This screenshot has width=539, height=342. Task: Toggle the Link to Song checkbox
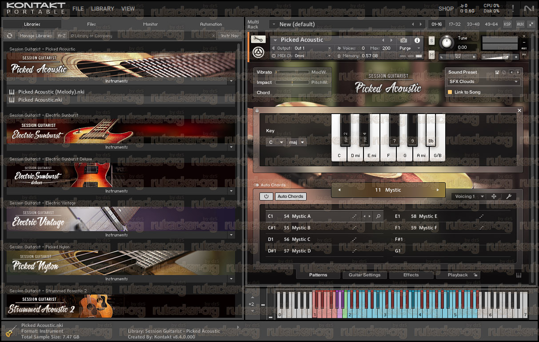point(450,92)
